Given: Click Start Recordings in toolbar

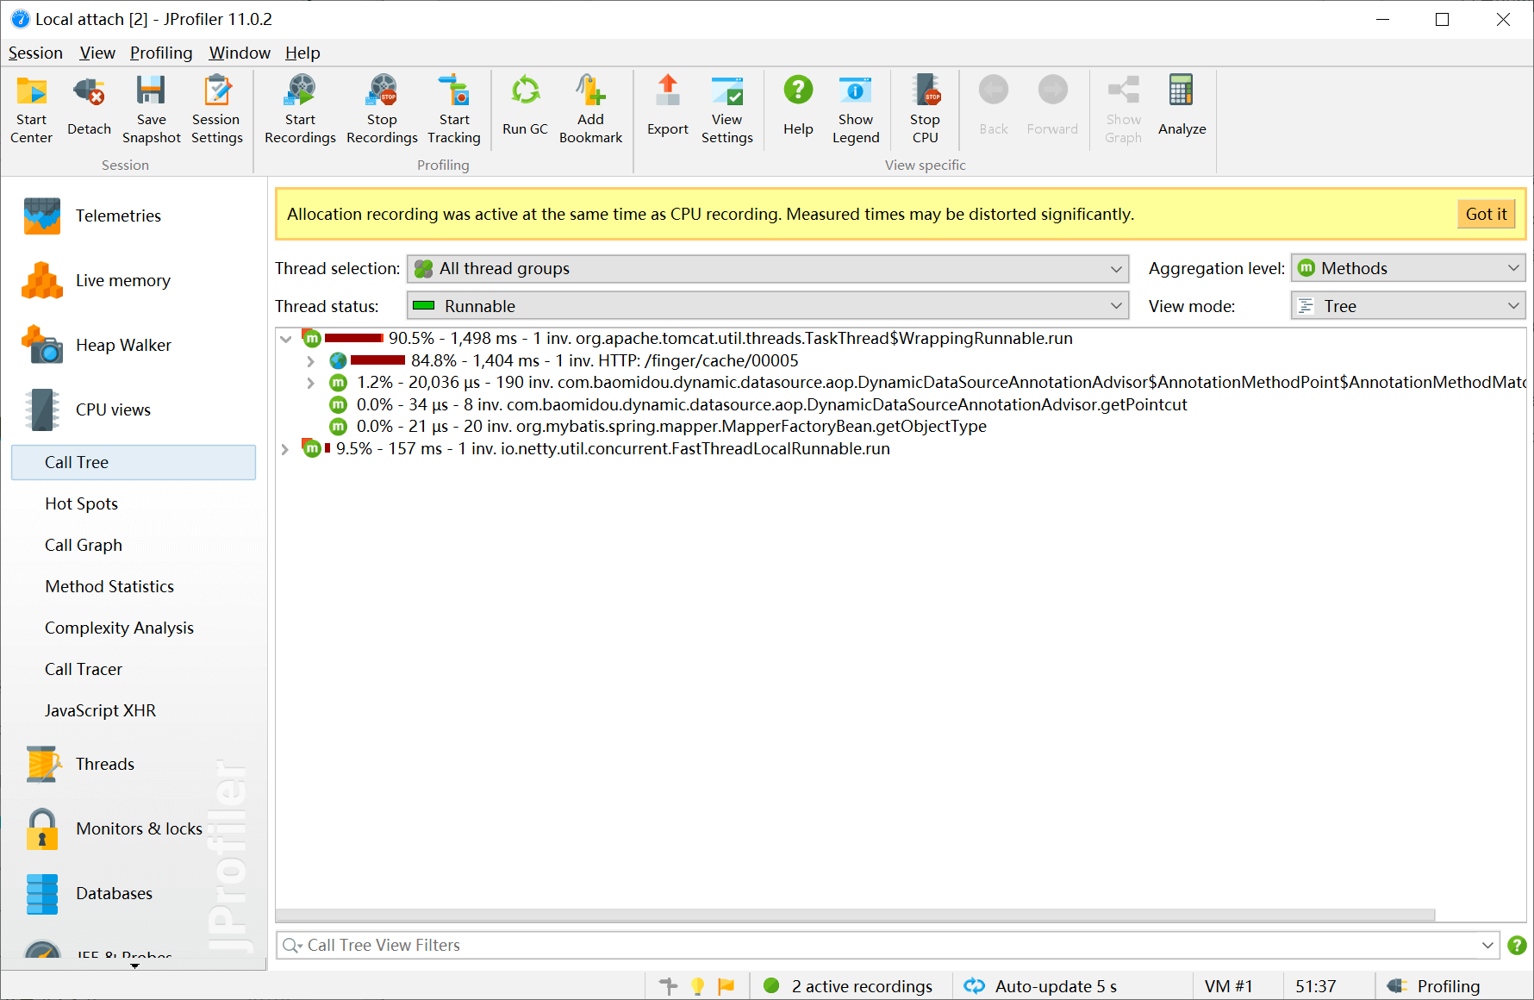Looking at the screenshot, I should 300,110.
